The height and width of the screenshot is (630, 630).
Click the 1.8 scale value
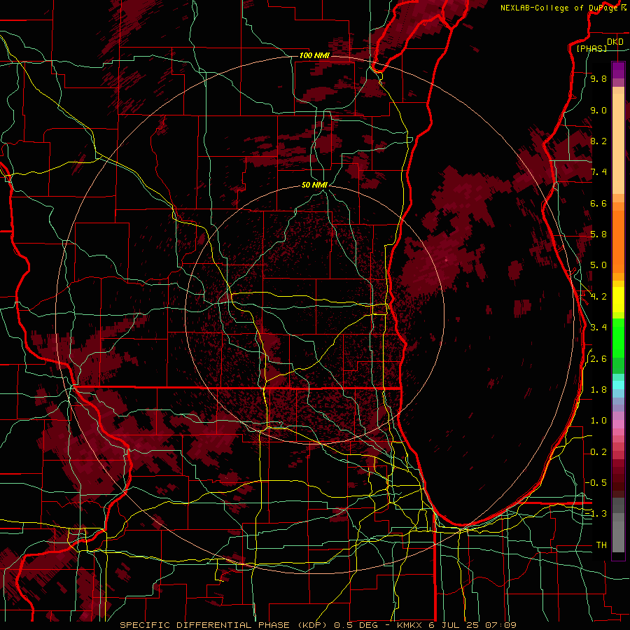click(598, 390)
